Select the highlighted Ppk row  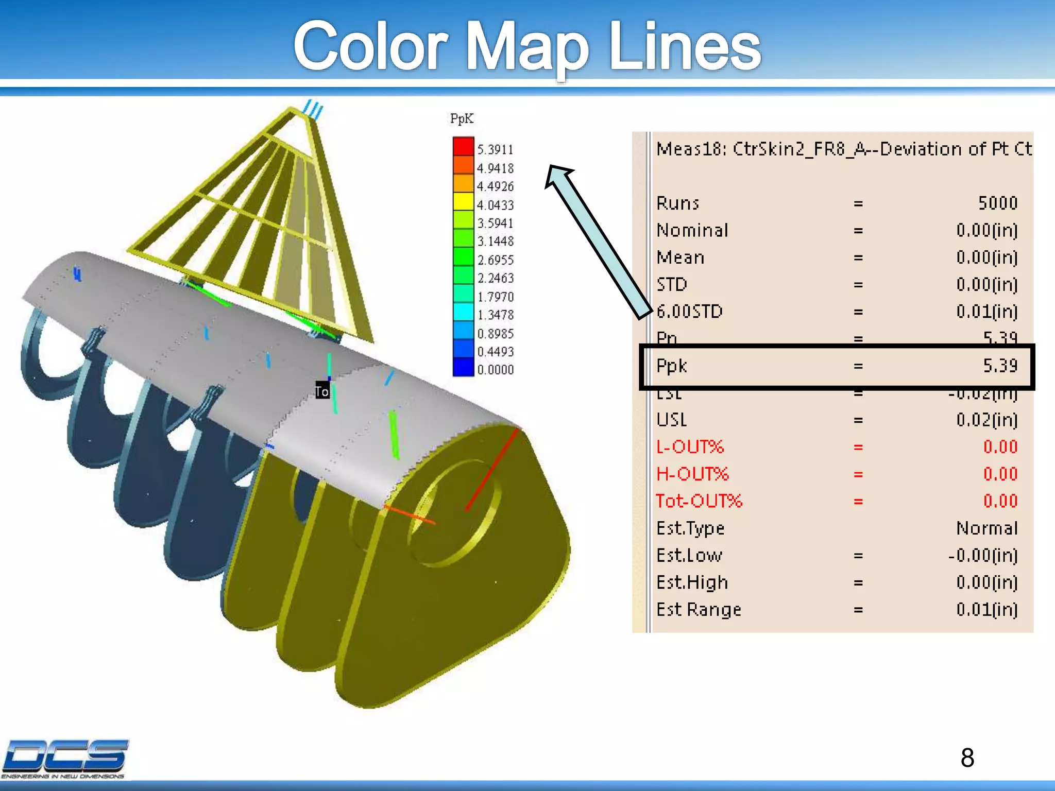(x=836, y=366)
